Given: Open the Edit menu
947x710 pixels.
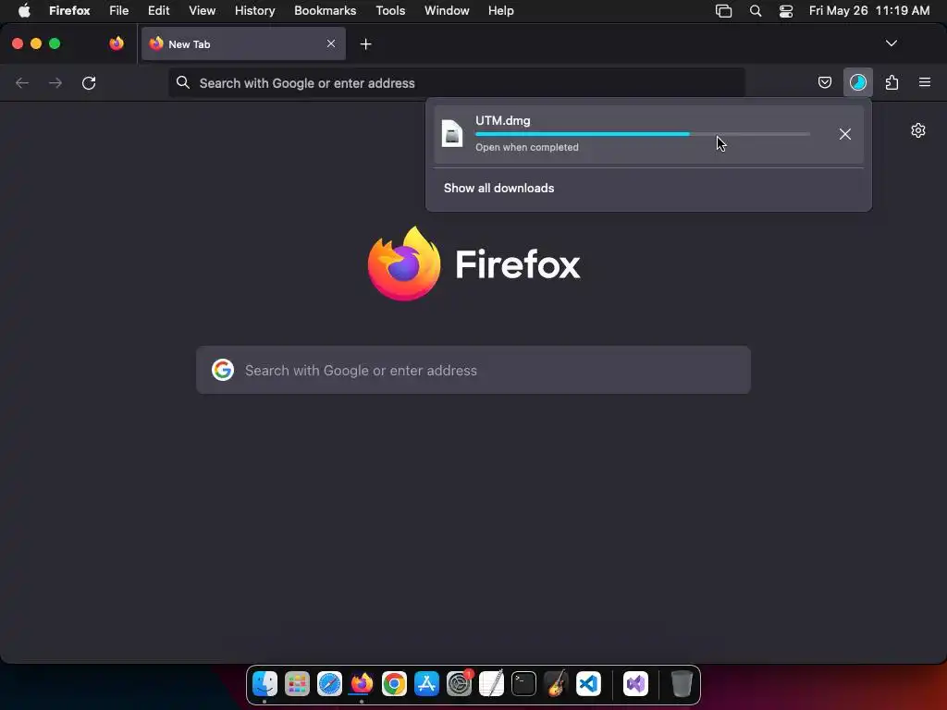Looking at the screenshot, I should point(159,10).
